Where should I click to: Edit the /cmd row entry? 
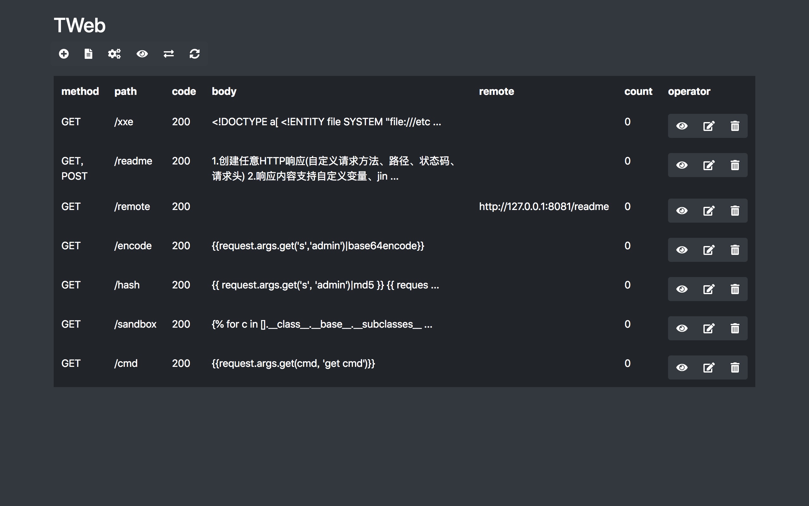pos(709,367)
